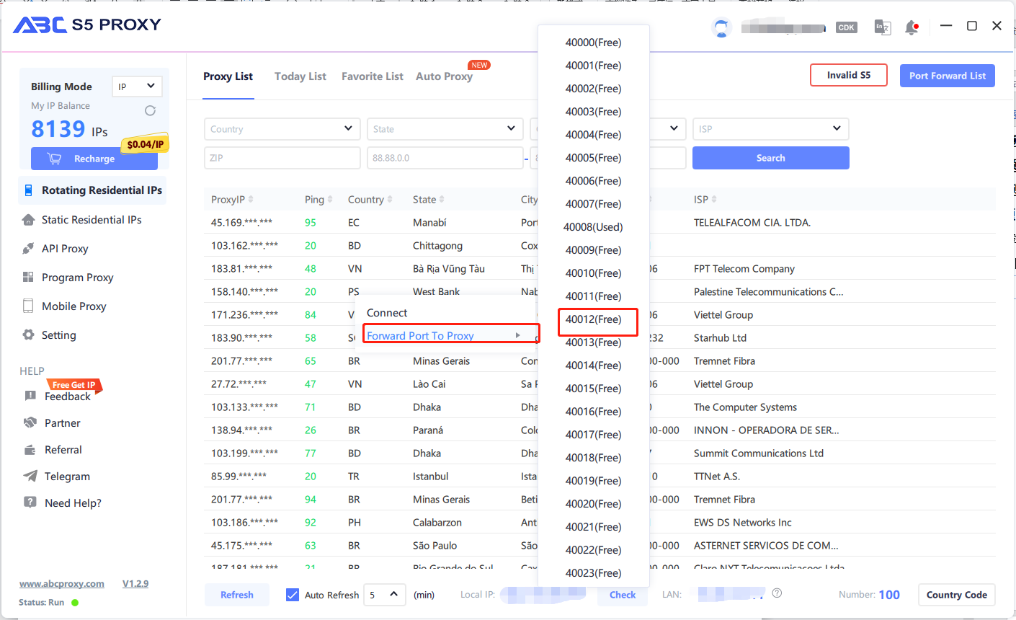Select port 40023(Free) from the list
The image size is (1016, 620).
[x=594, y=573]
